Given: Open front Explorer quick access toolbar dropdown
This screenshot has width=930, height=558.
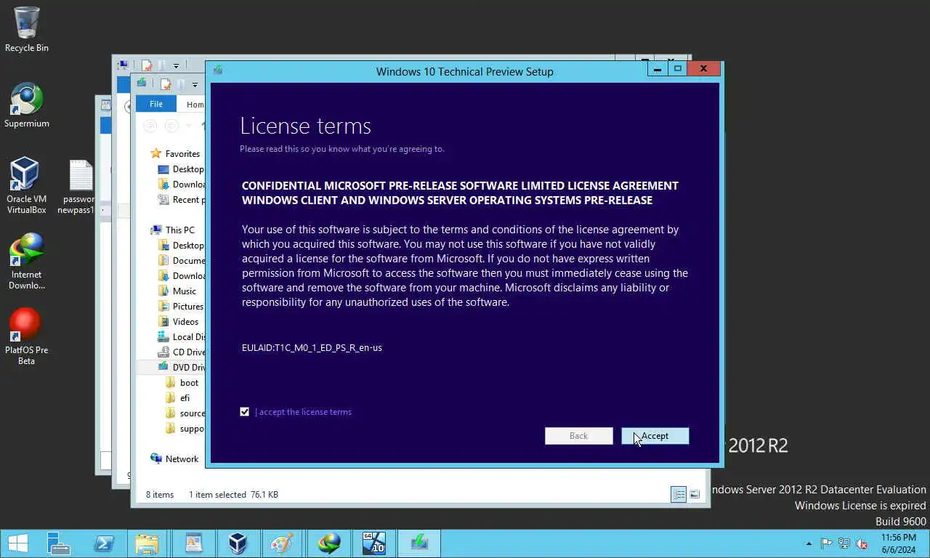Looking at the screenshot, I should tap(195, 84).
